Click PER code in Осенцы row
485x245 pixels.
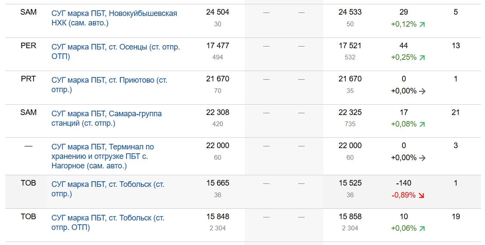point(28,46)
